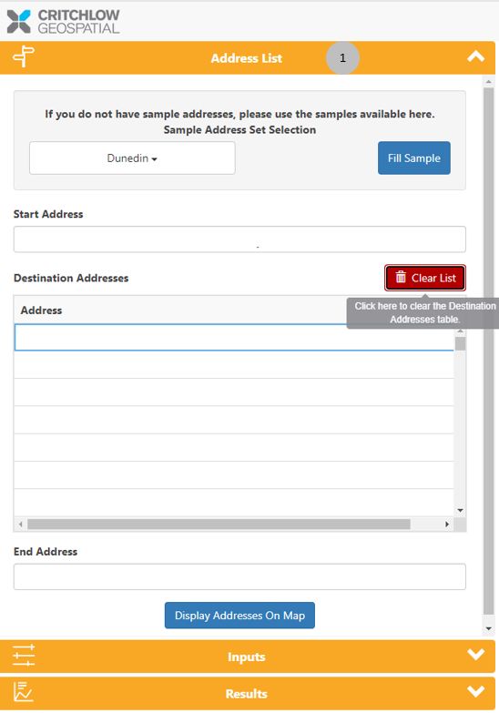499x713 pixels.
Task: Collapse the Address List section chevron
Action: tap(476, 56)
